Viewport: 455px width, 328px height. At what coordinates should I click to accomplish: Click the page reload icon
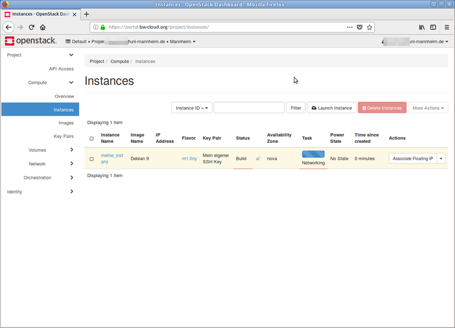pos(31,27)
